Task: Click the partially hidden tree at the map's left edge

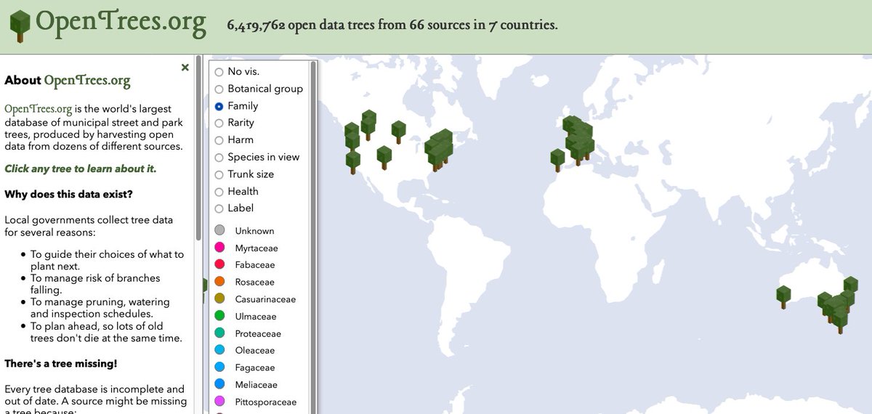Action: (205, 291)
